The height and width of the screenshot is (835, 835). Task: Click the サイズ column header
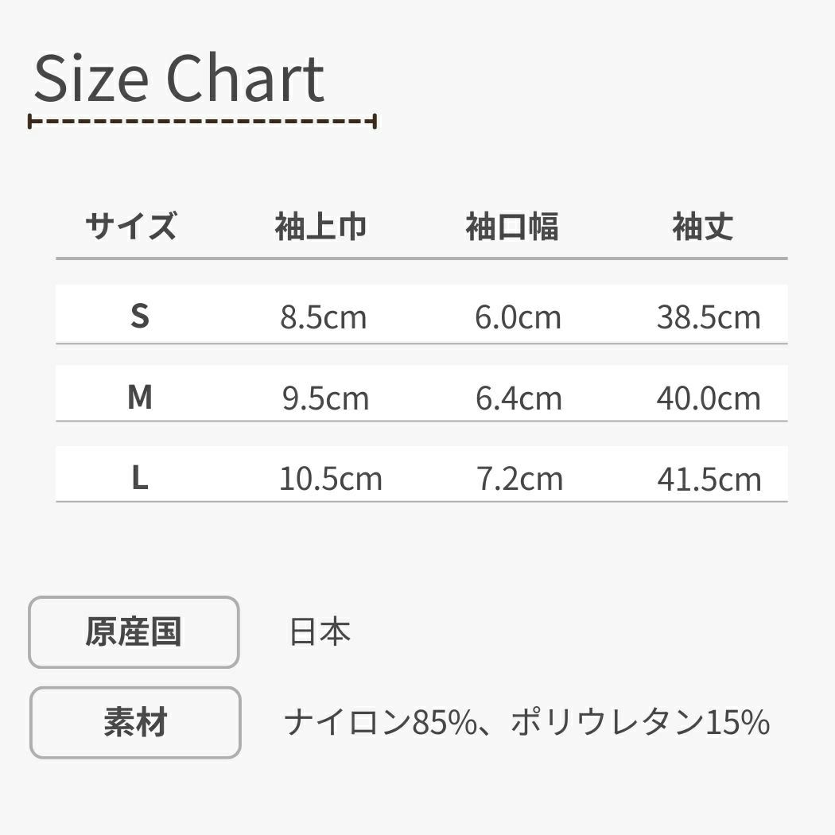[130, 227]
